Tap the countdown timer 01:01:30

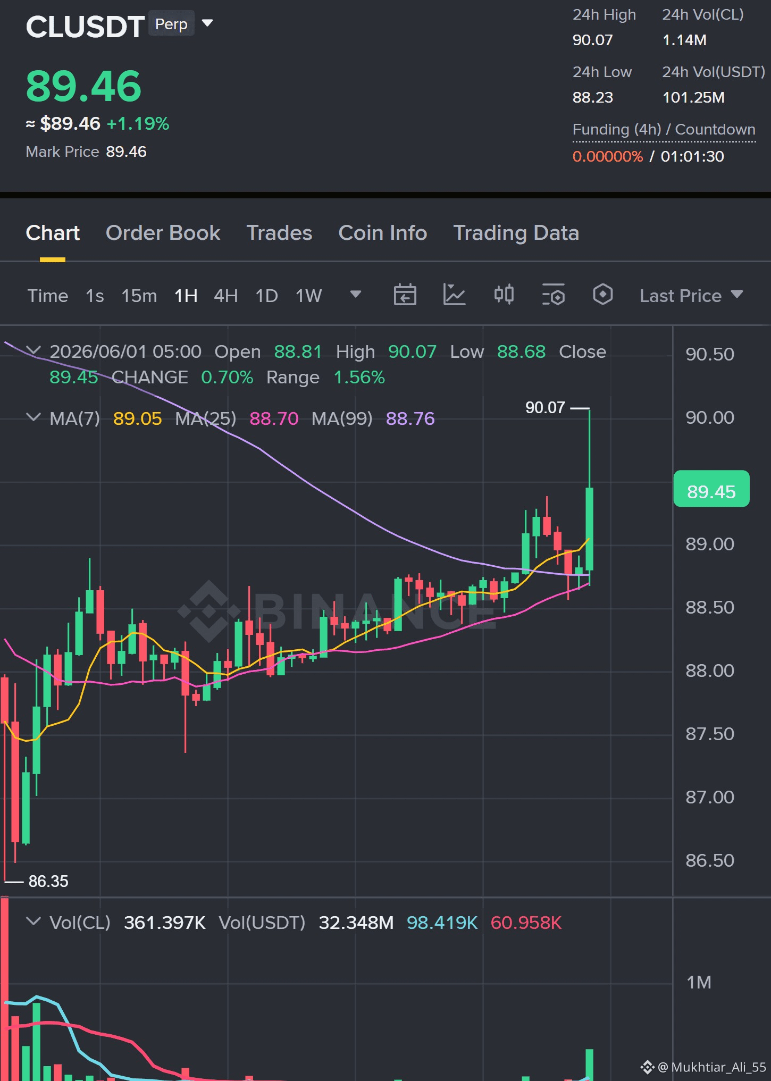point(692,156)
